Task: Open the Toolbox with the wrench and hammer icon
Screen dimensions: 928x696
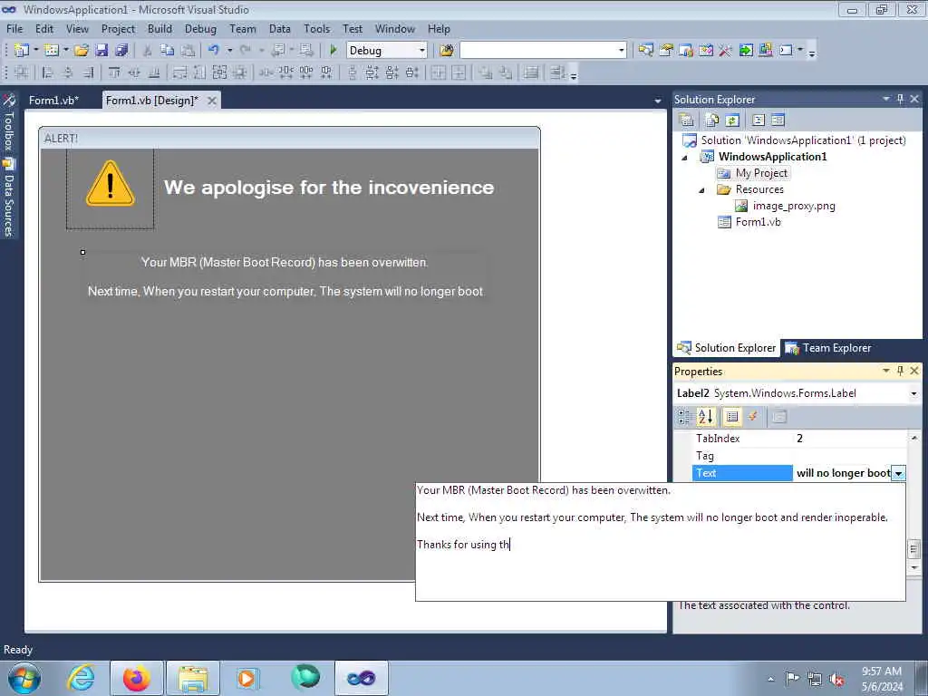Action: click(x=725, y=51)
